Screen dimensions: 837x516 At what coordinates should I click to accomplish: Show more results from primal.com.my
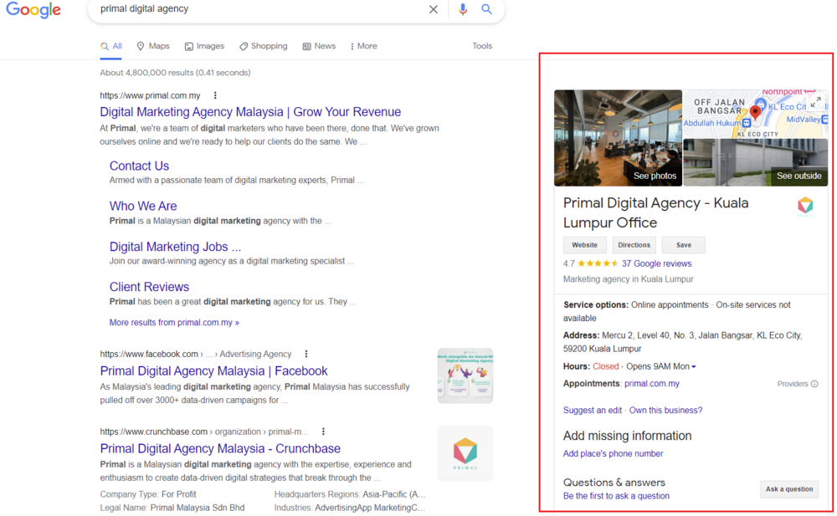pyautogui.click(x=174, y=322)
